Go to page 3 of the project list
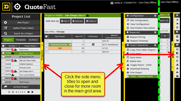The image size is (181, 101). pos(20,92)
